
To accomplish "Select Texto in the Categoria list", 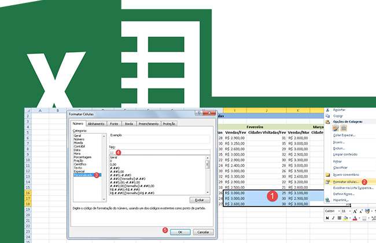I will (78, 168).
